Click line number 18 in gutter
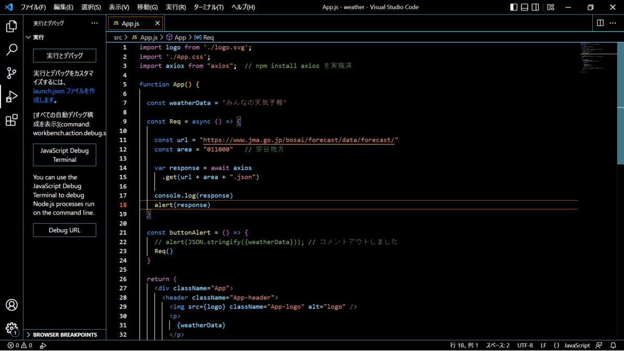This screenshot has height=351, width=624. pyautogui.click(x=123, y=205)
